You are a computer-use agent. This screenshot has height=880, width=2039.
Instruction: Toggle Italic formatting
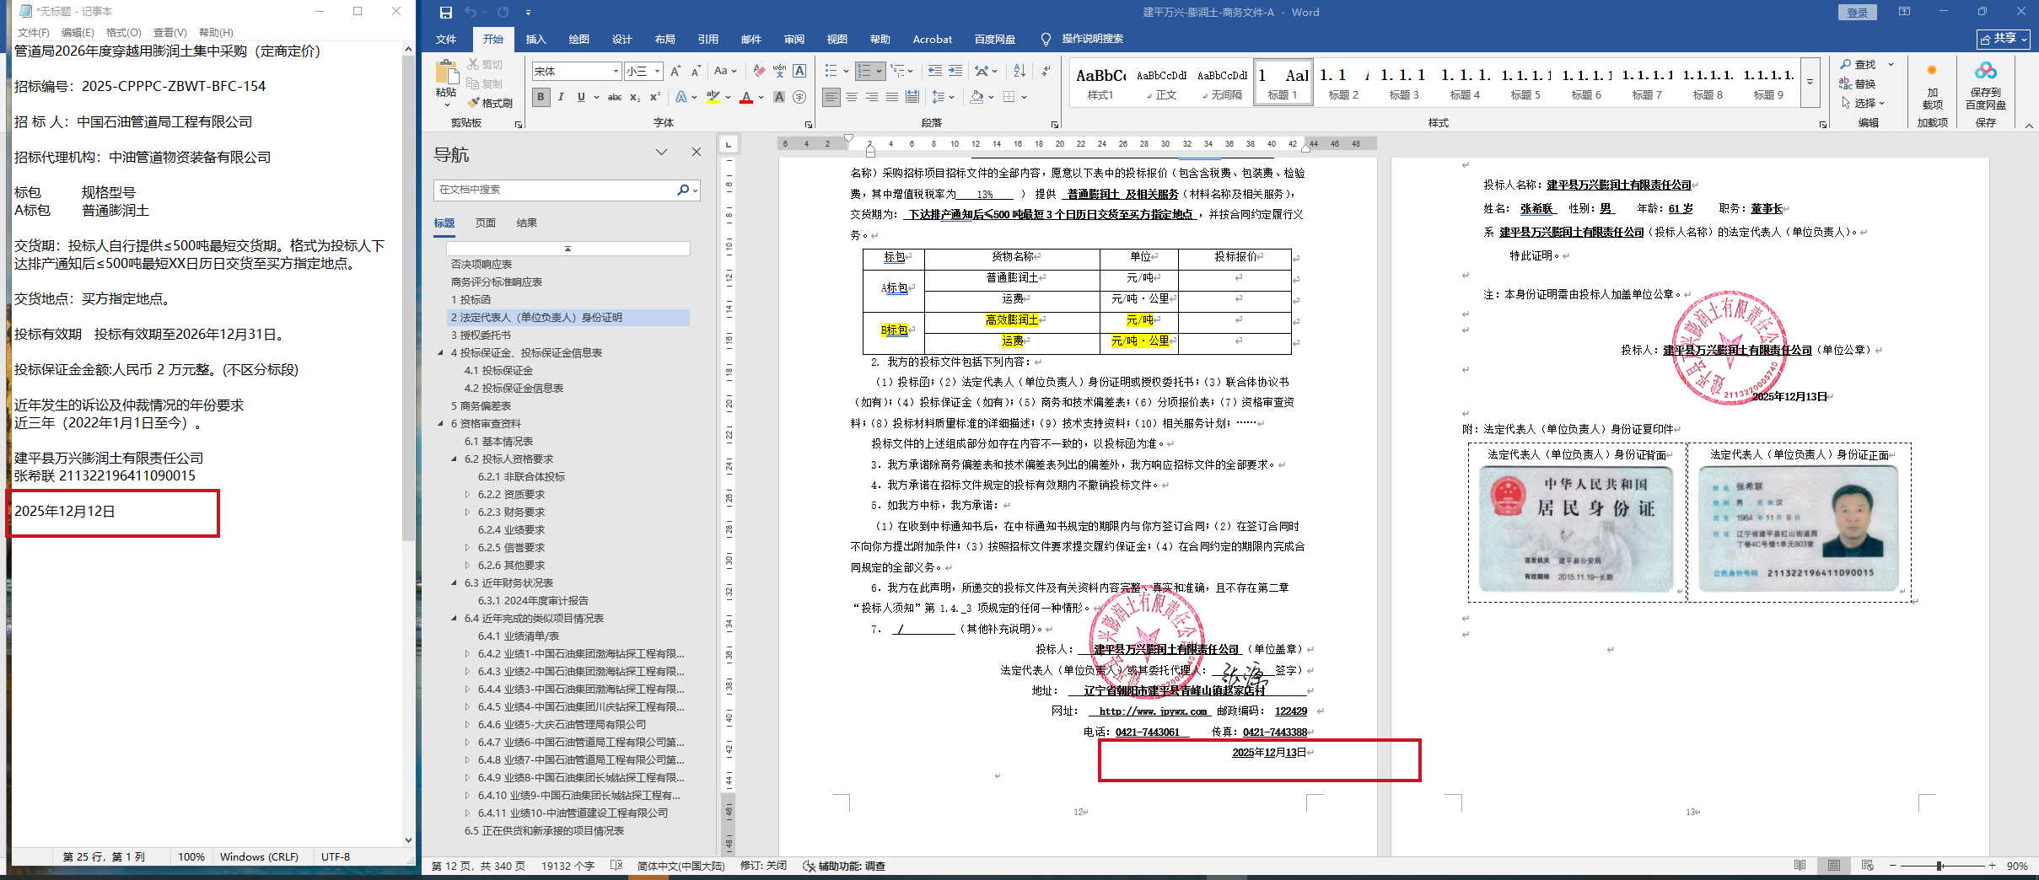pos(561,98)
